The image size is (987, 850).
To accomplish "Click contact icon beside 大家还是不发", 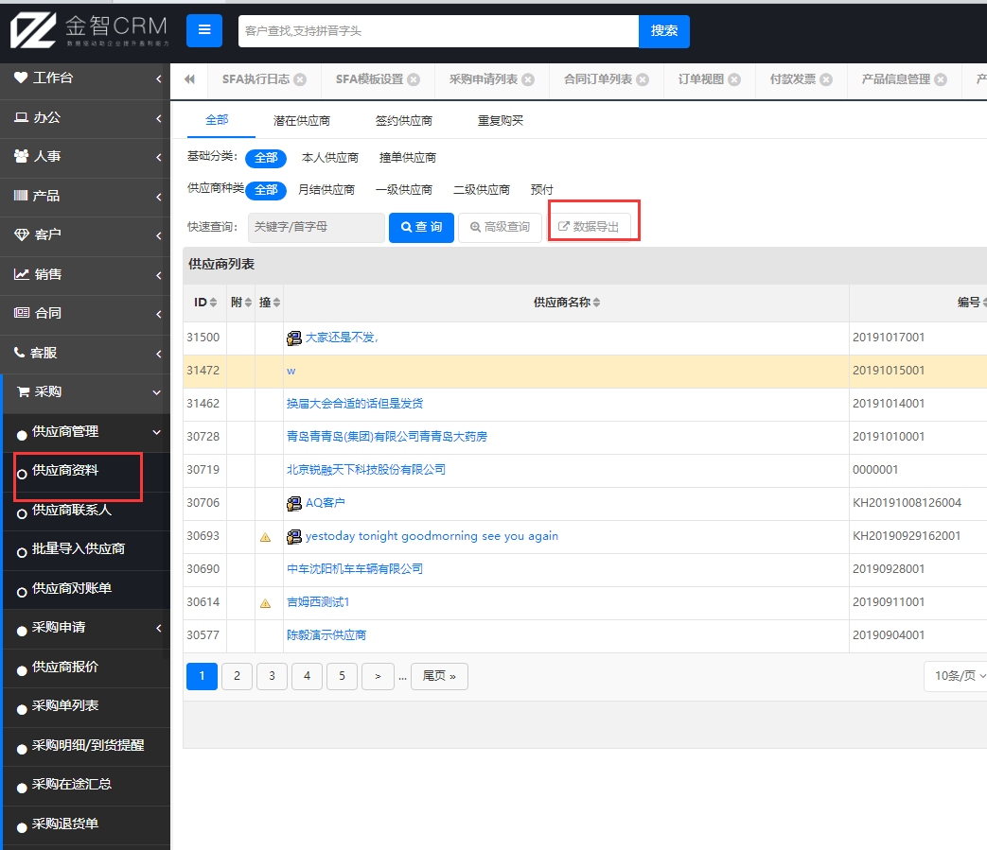I will 294,338.
